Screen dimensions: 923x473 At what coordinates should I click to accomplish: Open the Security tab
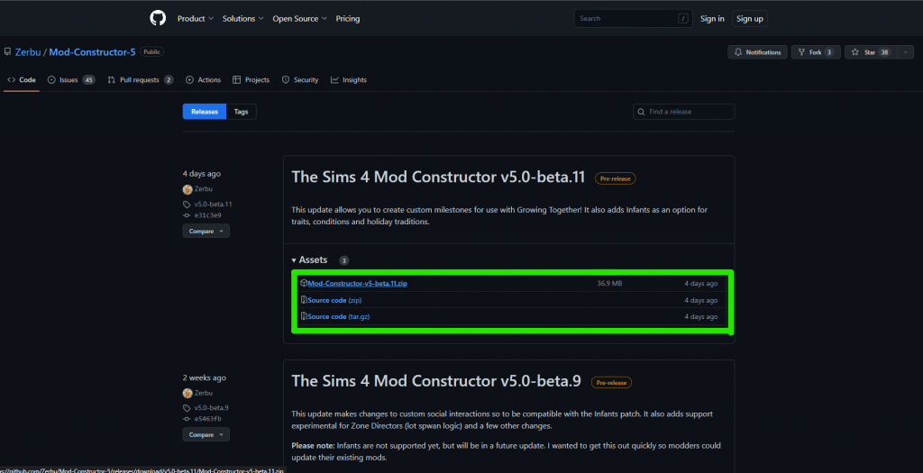300,80
